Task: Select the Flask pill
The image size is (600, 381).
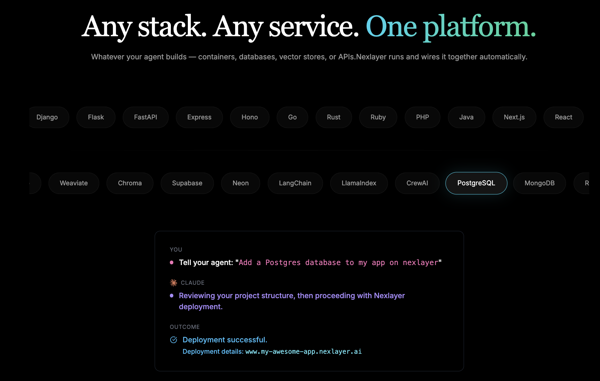Action: tap(96, 117)
